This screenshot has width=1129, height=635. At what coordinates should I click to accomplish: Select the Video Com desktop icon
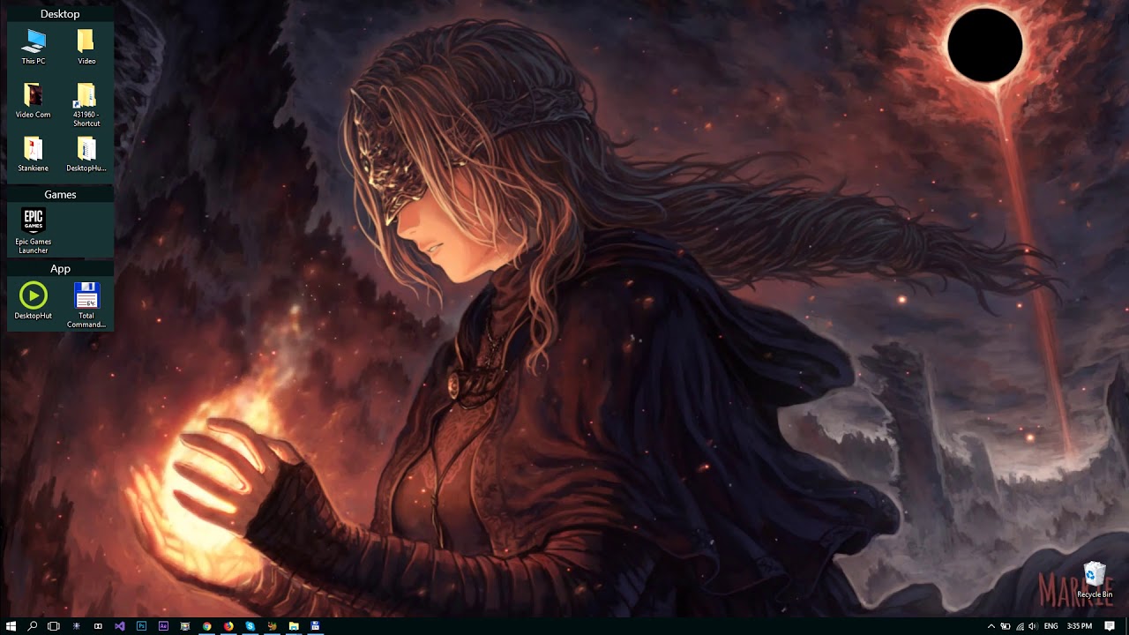pos(34,101)
